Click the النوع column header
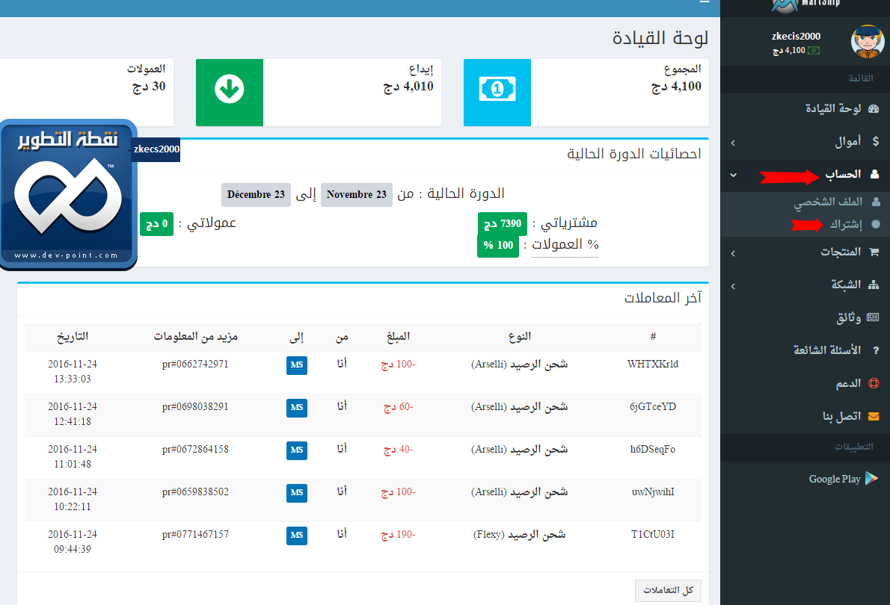This screenshot has width=890, height=605. [x=519, y=336]
